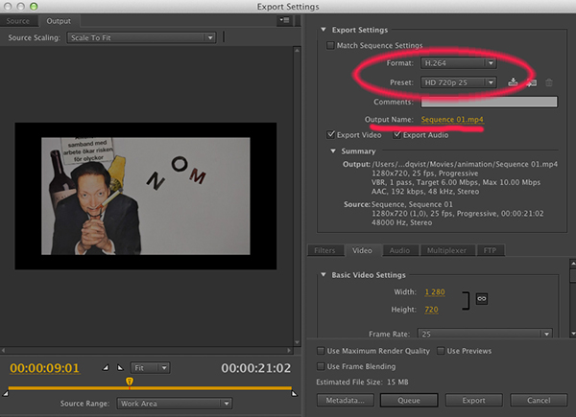Open the Frame Rate dropdown
This screenshot has width=576, height=417.
485,334
